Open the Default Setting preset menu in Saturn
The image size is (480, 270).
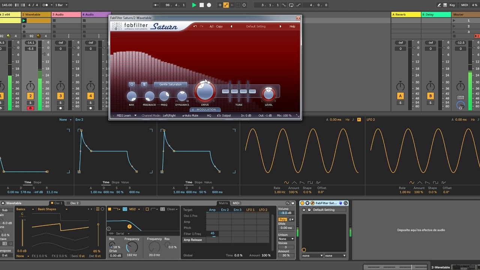tap(256, 26)
